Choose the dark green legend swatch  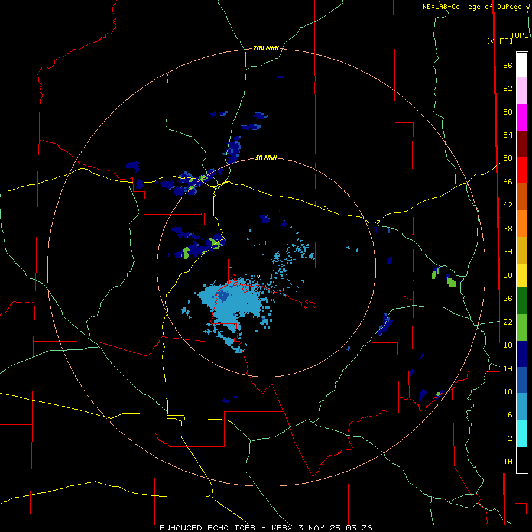pyautogui.click(x=522, y=301)
